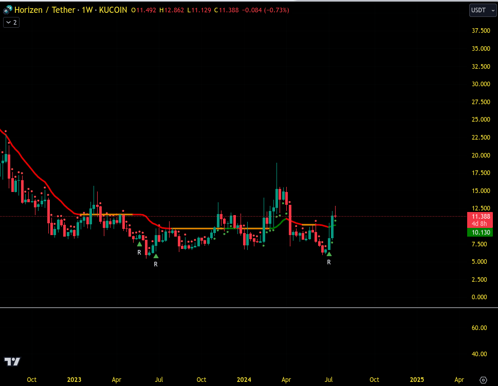Click the 15.000 price scale label

(481, 191)
